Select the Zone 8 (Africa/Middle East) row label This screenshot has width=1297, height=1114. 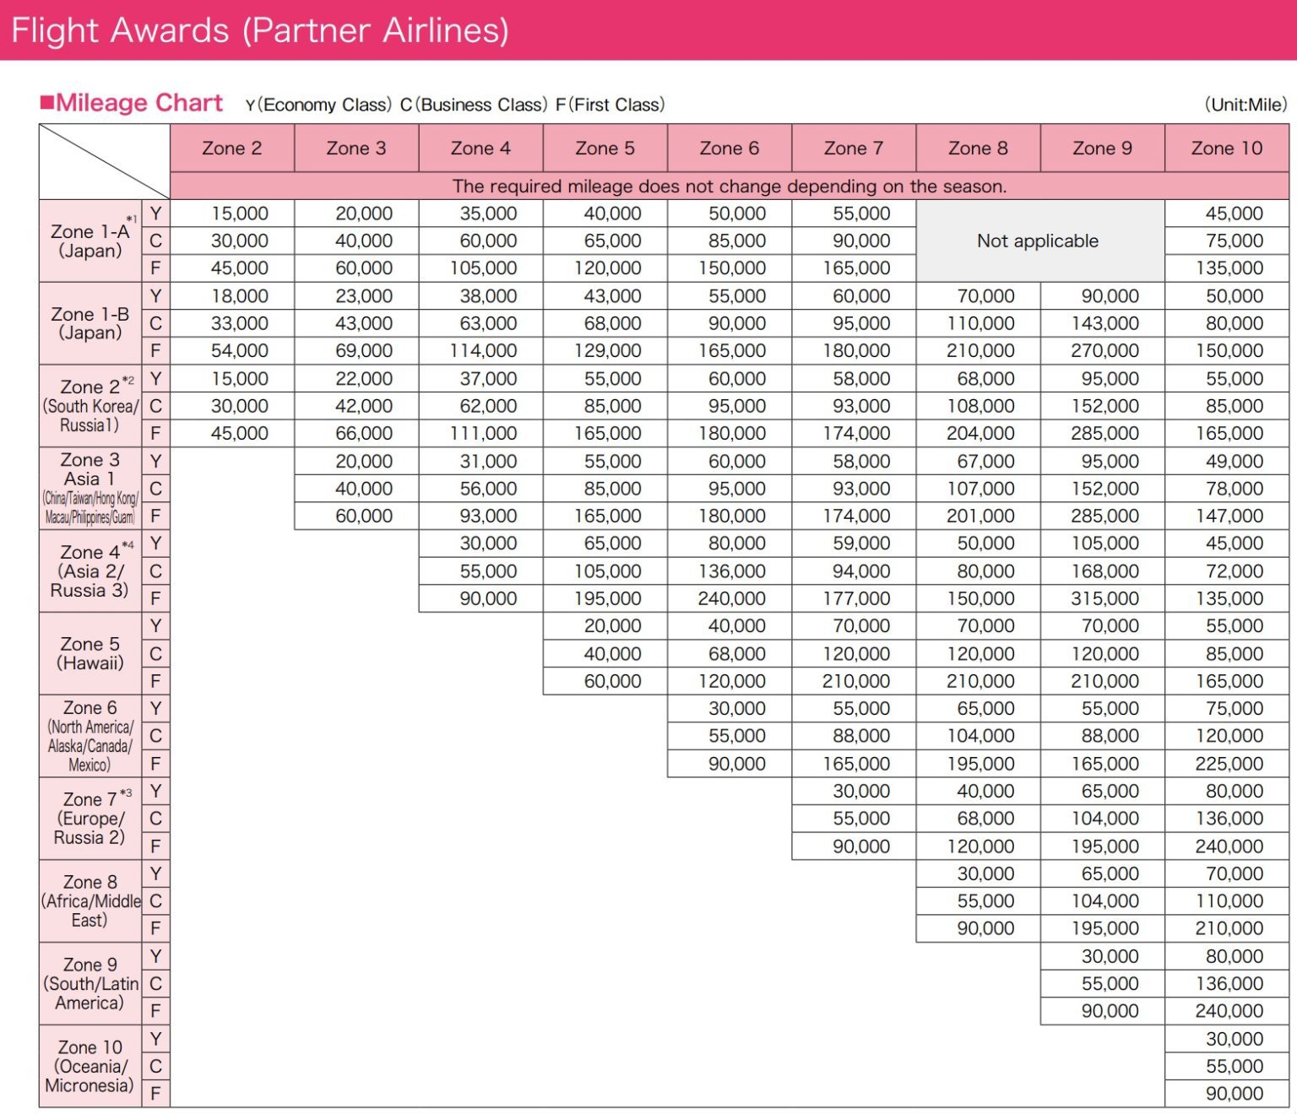pos(90,901)
